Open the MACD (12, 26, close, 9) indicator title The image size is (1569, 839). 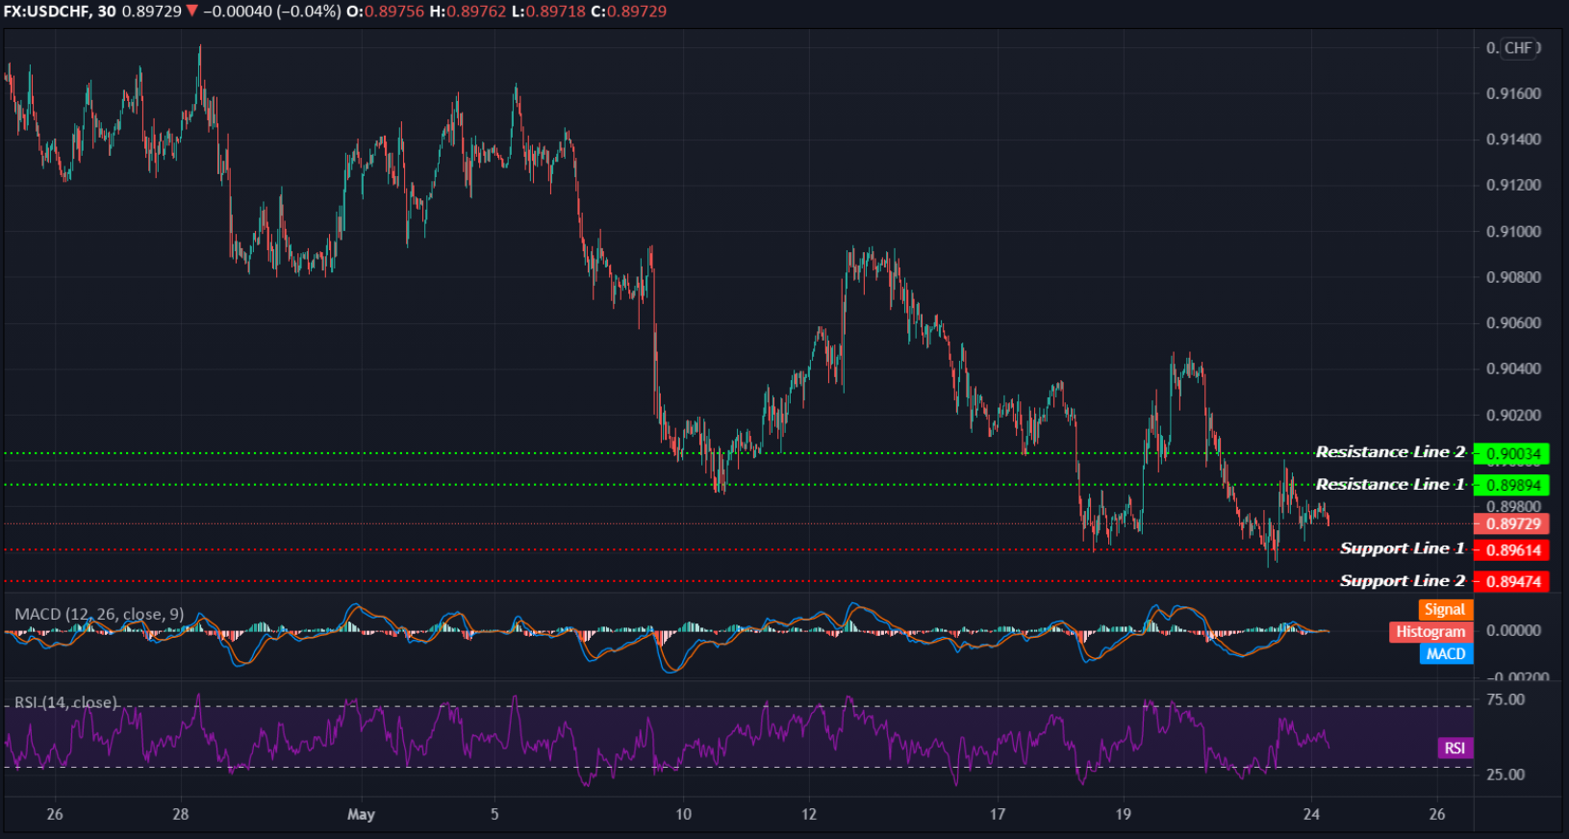(x=99, y=614)
